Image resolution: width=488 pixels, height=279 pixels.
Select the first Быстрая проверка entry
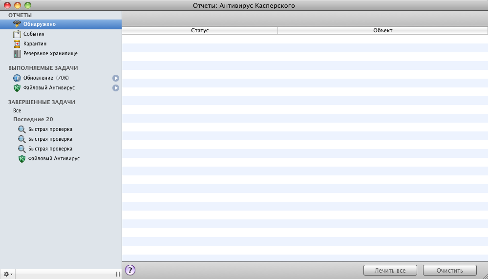coord(61,129)
